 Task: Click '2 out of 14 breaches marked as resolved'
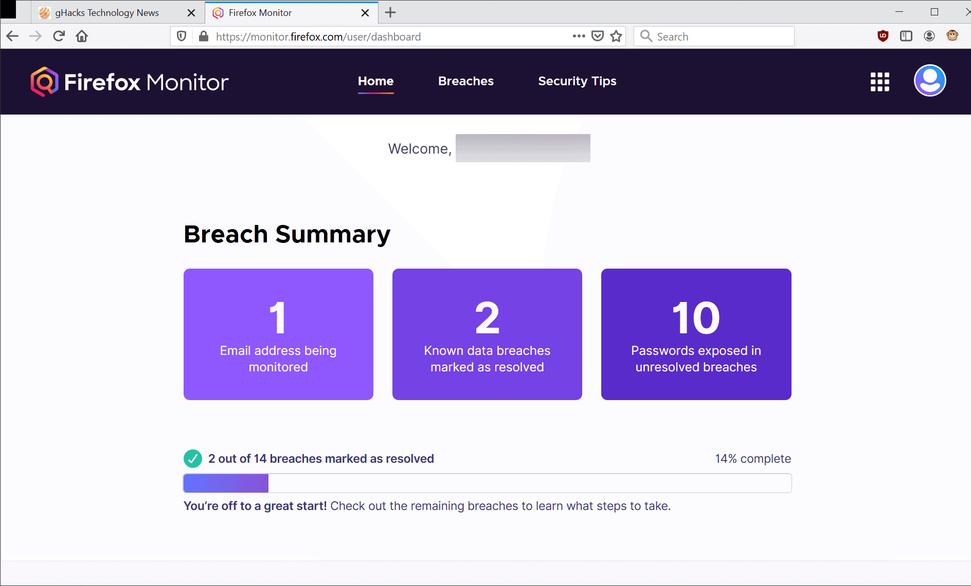click(x=321, y=459)
